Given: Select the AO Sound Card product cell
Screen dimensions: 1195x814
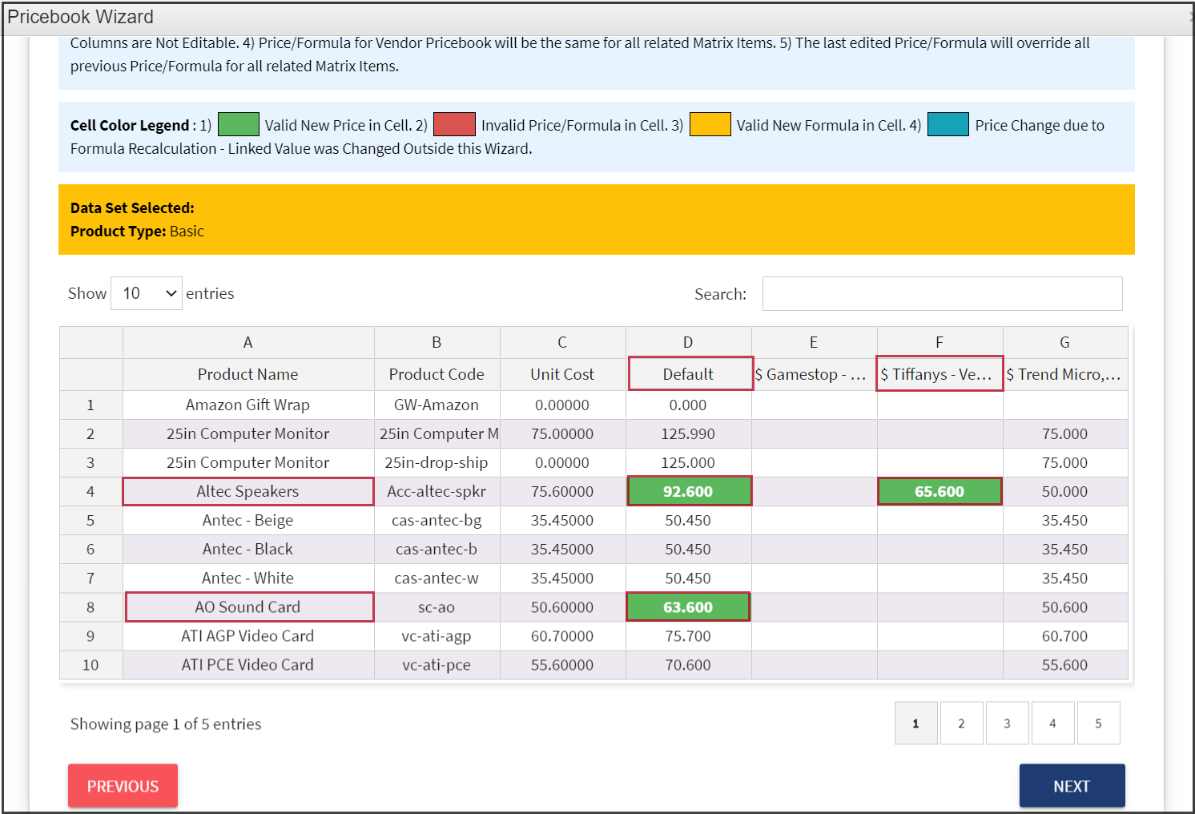Looking at the screenshot, I should point(248,606).
